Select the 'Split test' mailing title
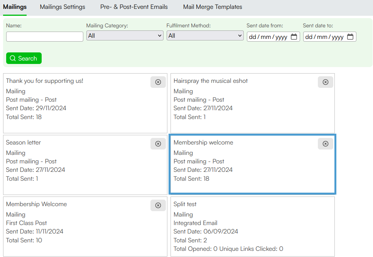 [x=185, y=204]
